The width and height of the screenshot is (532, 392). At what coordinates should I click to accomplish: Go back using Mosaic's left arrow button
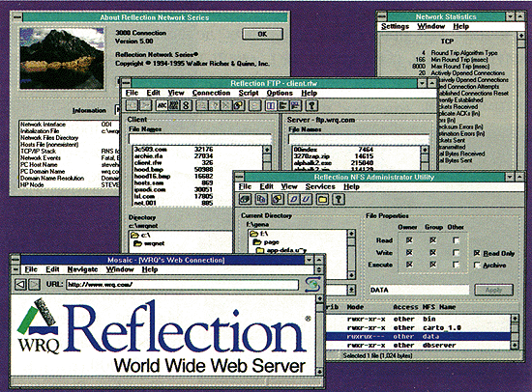[x=20, y=284]
